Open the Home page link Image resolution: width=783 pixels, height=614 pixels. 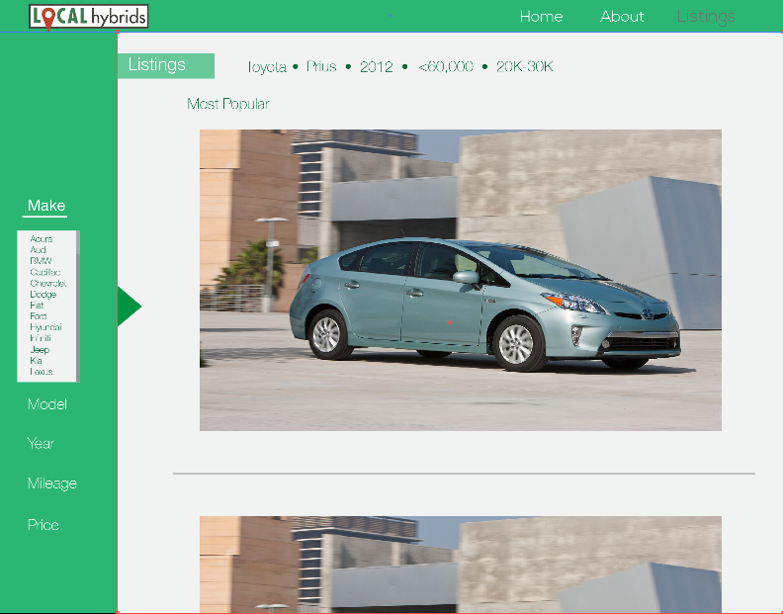541,17
